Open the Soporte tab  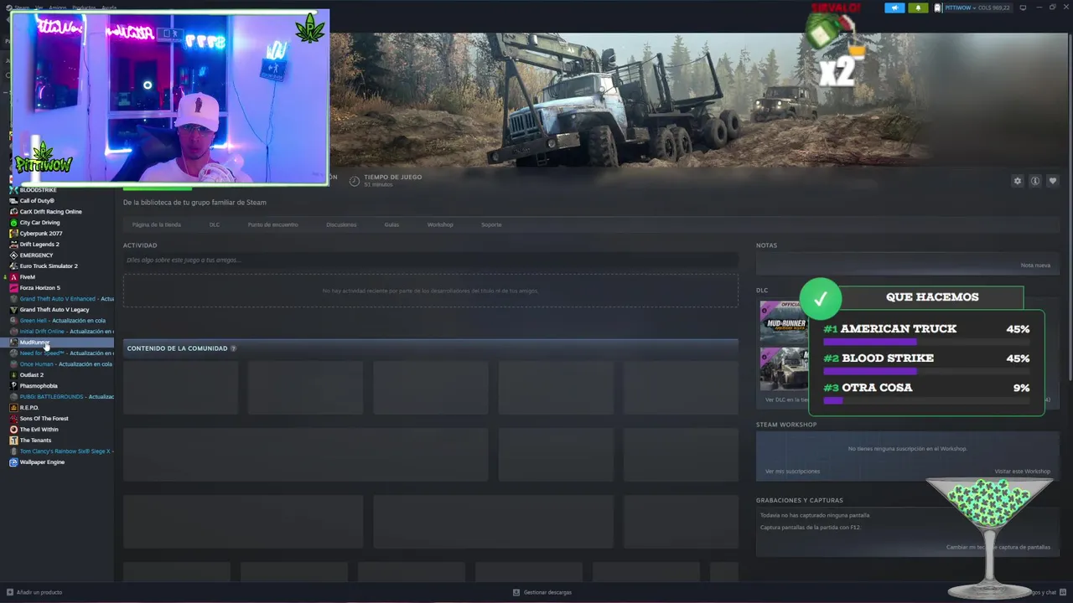click(x=491, y=224)
